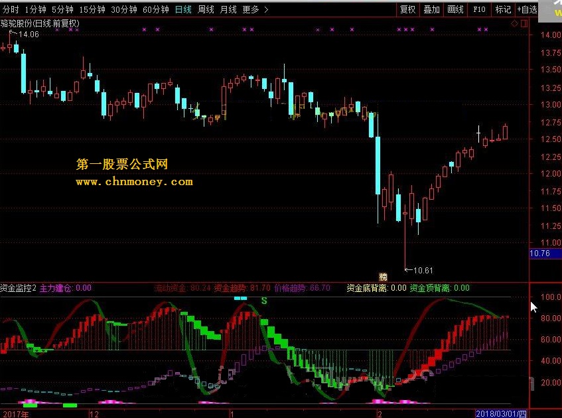Click the 14.06 high price label
This screenshot has width=562, height=418.
point(29,35)
